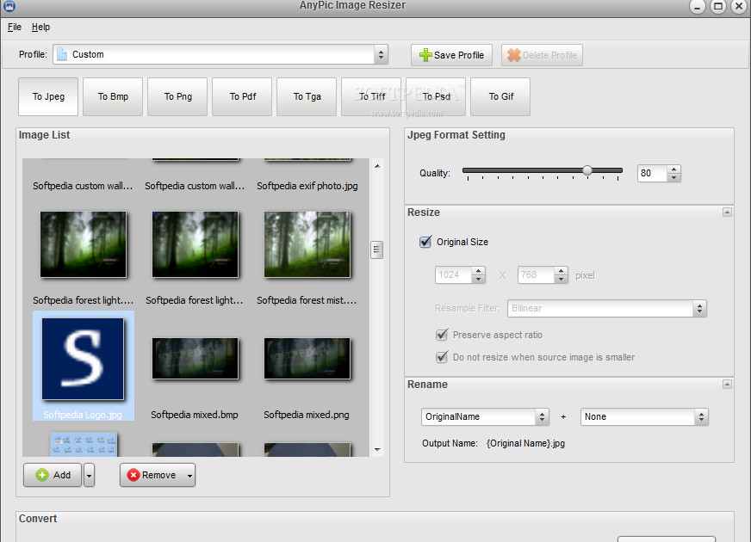Toggle Preserve aspect ratio checkbox
This screenshot has width=751, height=542.
(442, 335)
